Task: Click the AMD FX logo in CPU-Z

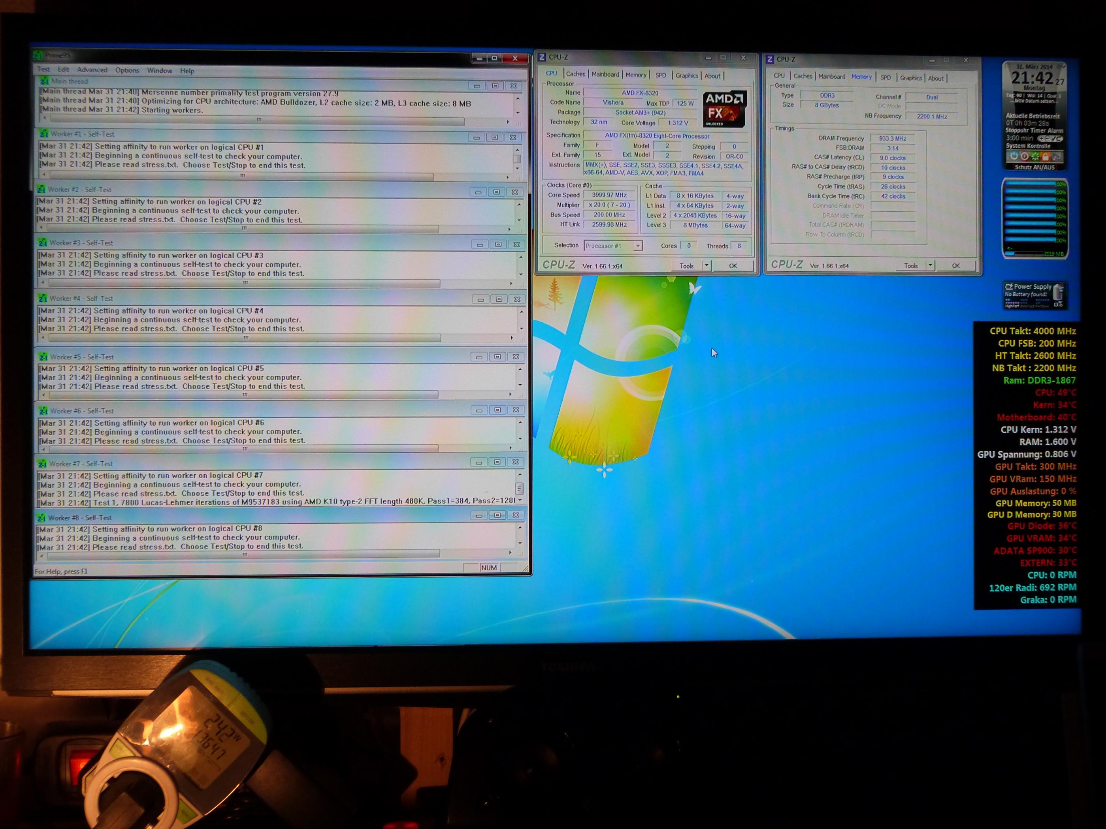Action: (x=724, y=109)
